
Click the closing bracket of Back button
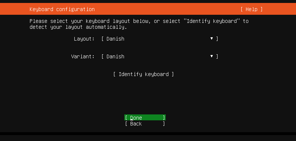[x=164, y=124]
